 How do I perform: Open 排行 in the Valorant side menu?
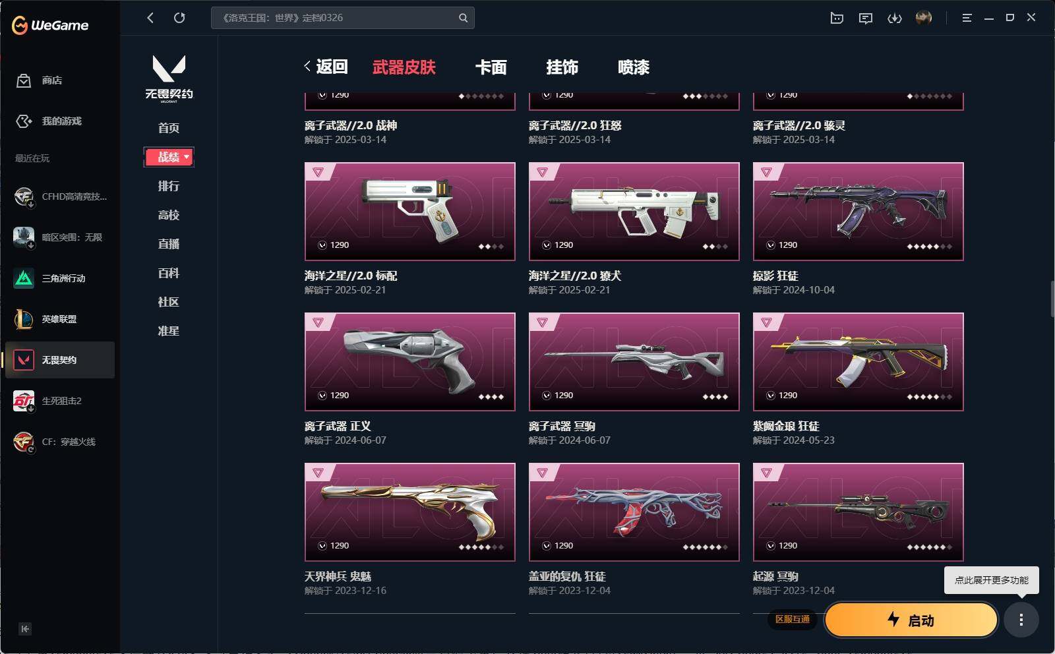[x=169, y=186]
